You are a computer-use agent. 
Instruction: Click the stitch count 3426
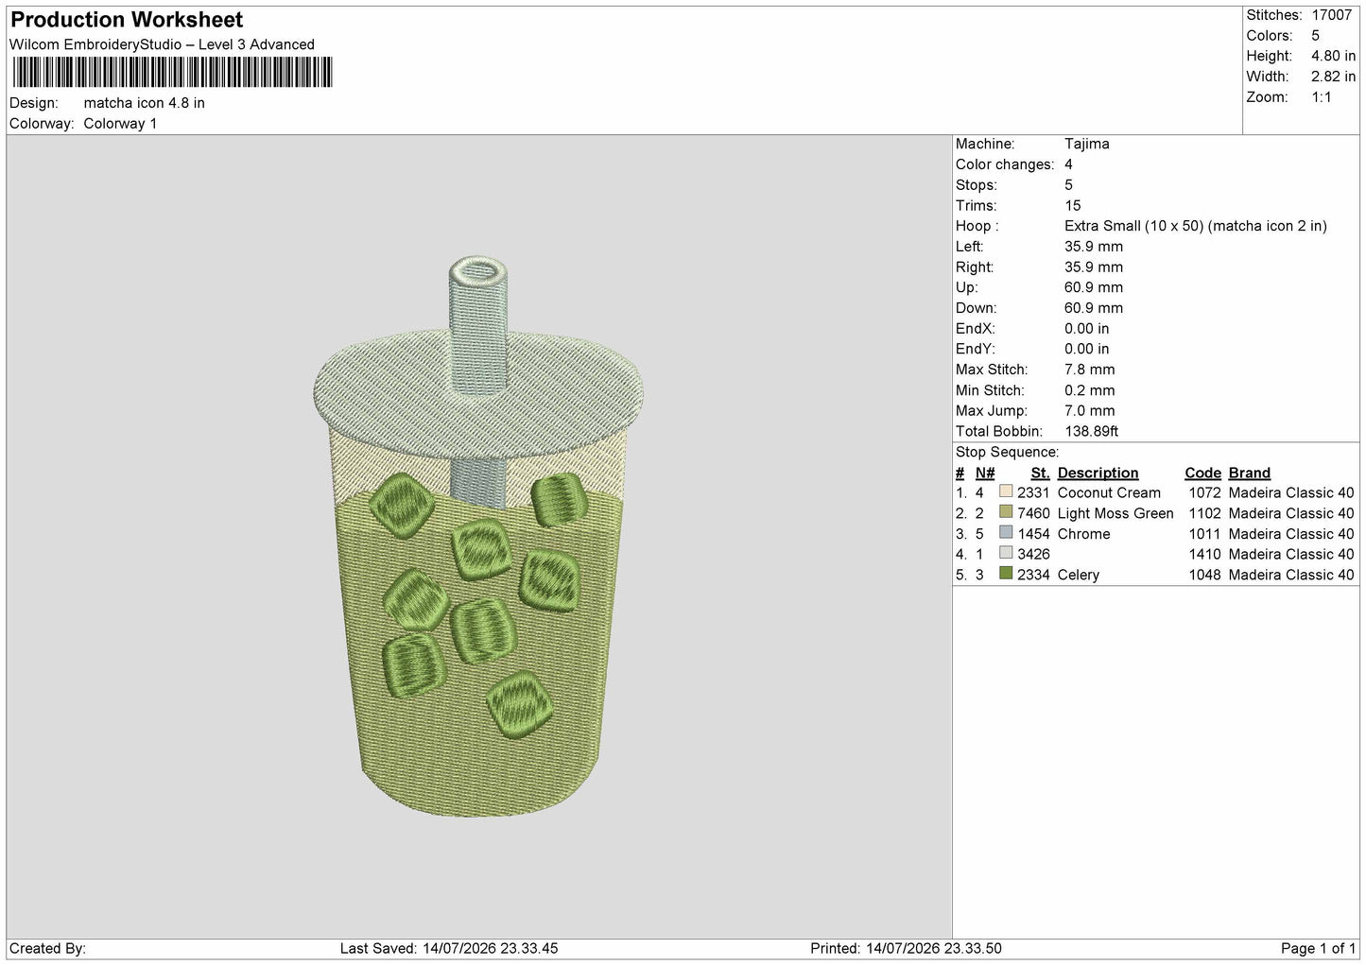point(1033,554)
